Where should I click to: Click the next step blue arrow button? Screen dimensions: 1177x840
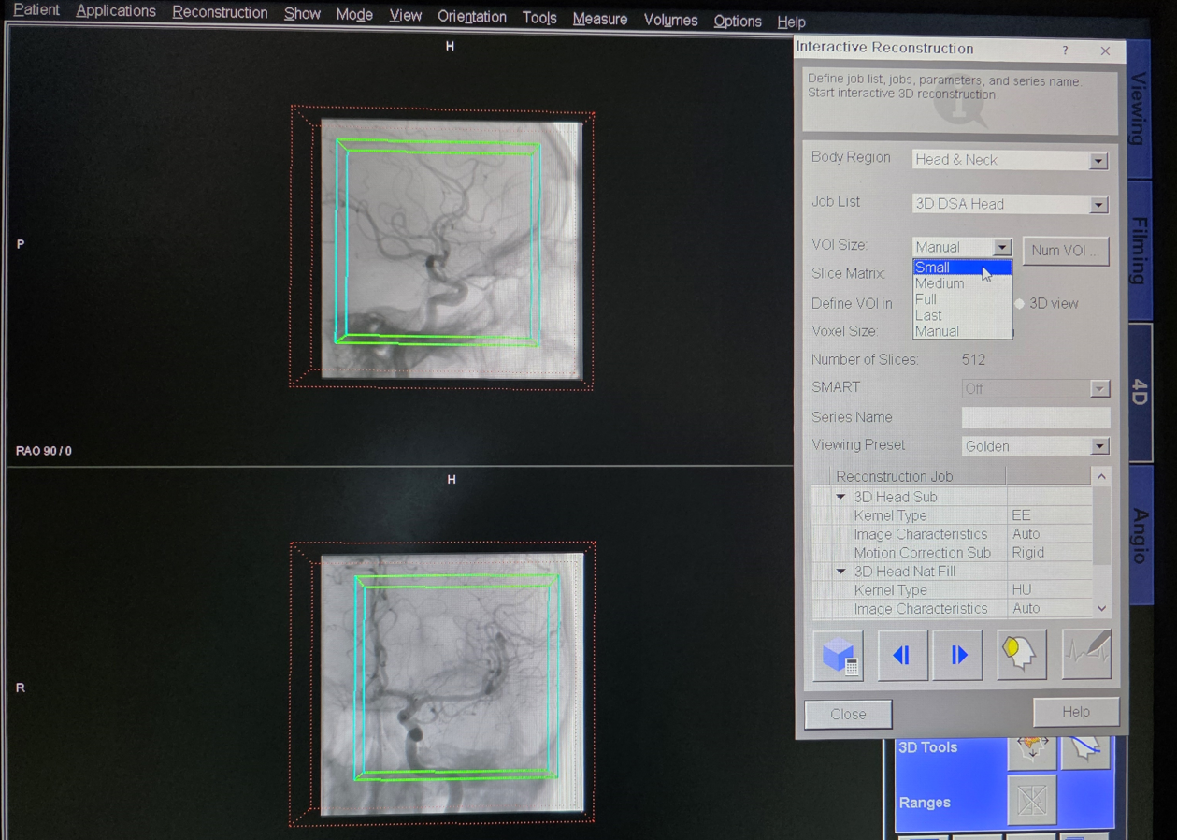click(x=958, y=655)
